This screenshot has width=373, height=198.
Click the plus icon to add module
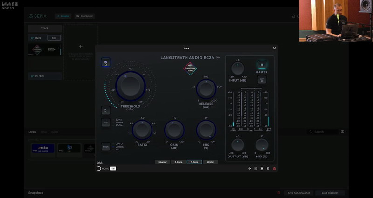tap(81, 47)
